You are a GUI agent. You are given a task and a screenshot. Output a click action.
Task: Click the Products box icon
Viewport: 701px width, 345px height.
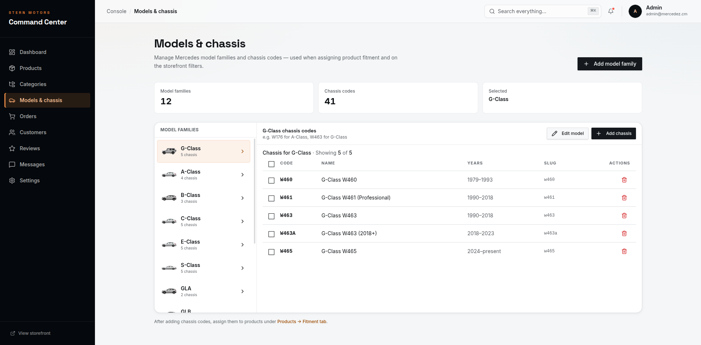click(12, 68)
